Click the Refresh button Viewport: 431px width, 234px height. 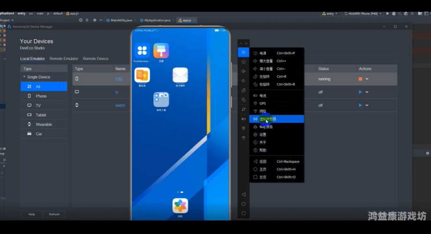coord(54,214)
